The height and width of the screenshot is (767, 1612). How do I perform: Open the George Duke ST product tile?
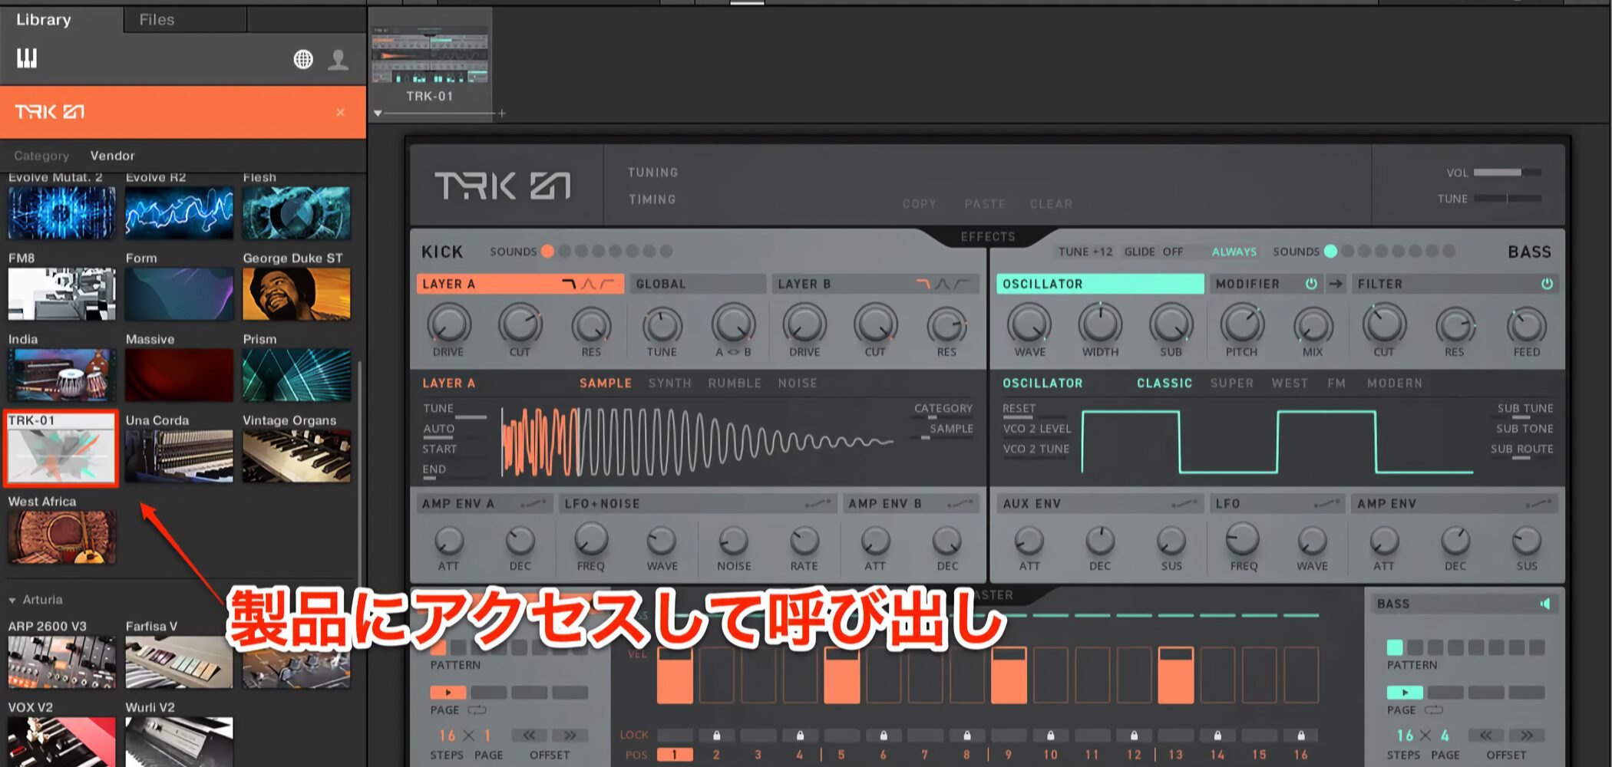(x=296, y=294)
